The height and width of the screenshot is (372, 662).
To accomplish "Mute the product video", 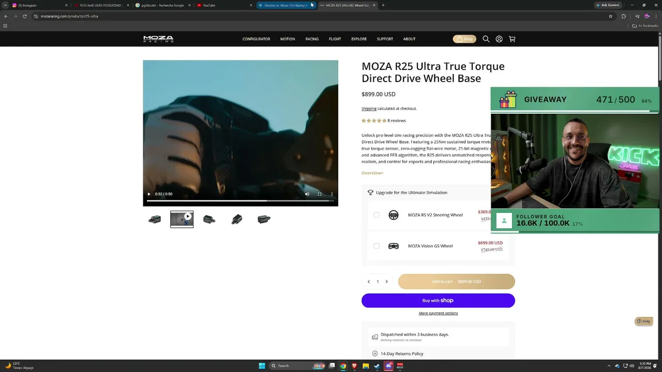I will (x=307, y=194).
